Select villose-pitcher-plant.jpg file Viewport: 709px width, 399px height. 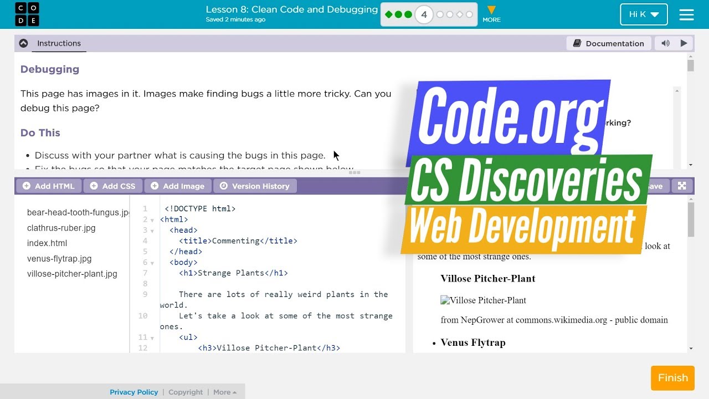72,274
